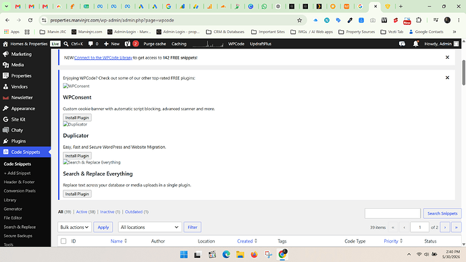
Task: Expand the tab search dropdown in Chrome
Action: point(6,6)
